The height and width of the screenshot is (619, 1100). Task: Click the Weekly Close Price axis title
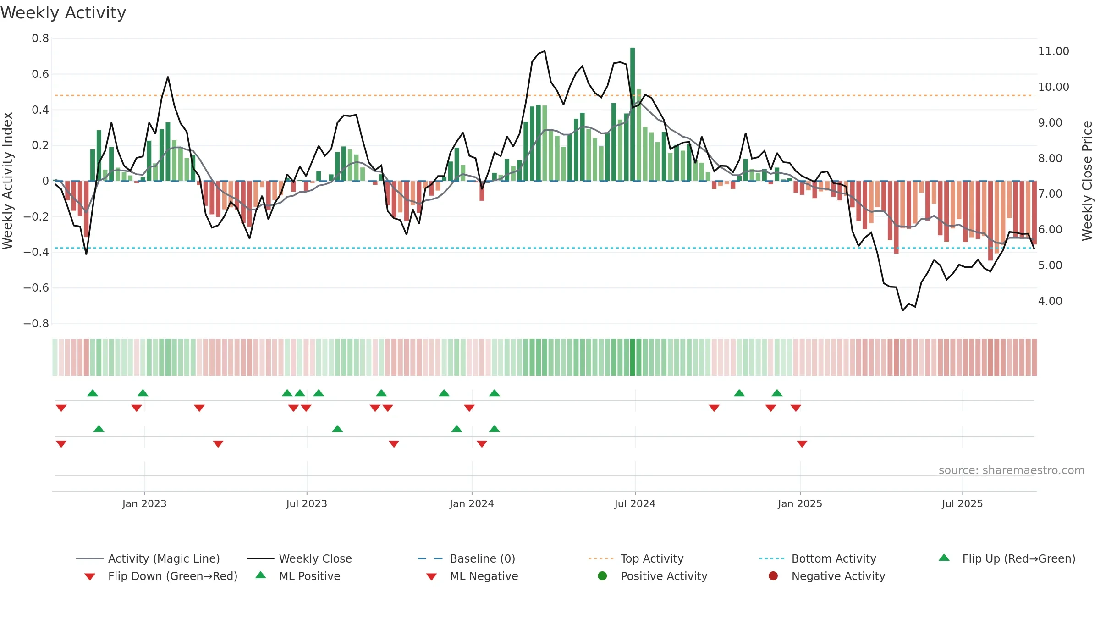1087,181
